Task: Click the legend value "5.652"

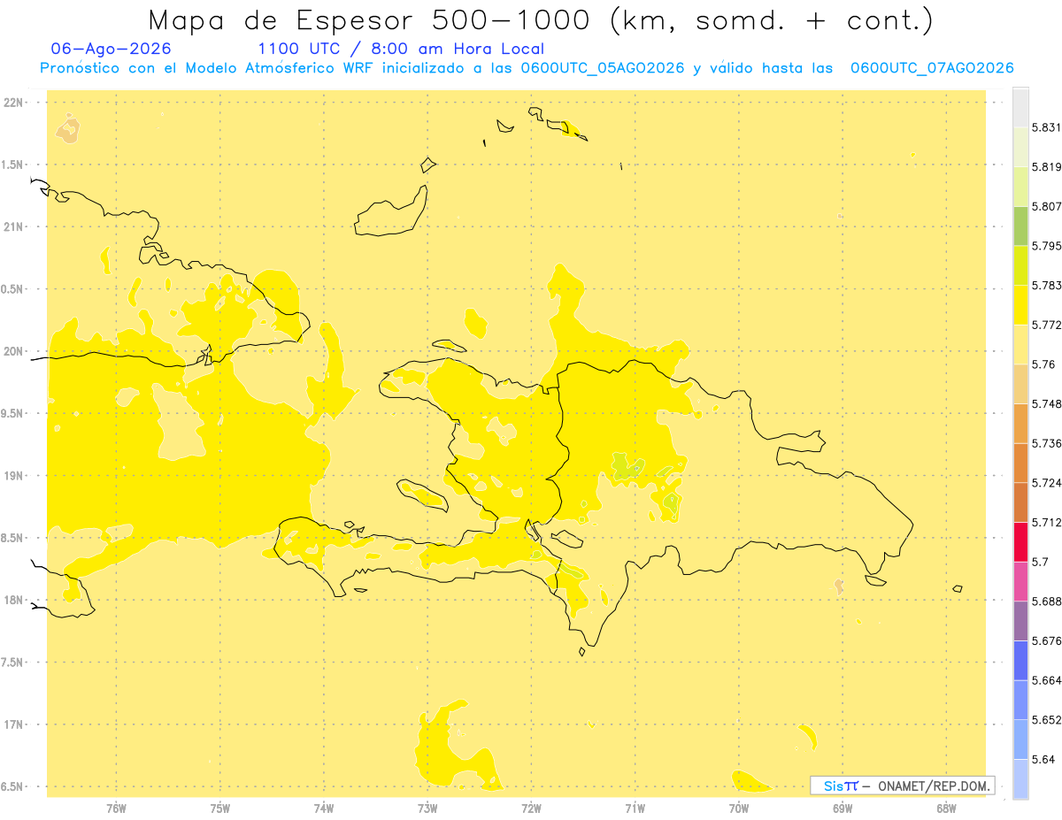Action: 1047,720
